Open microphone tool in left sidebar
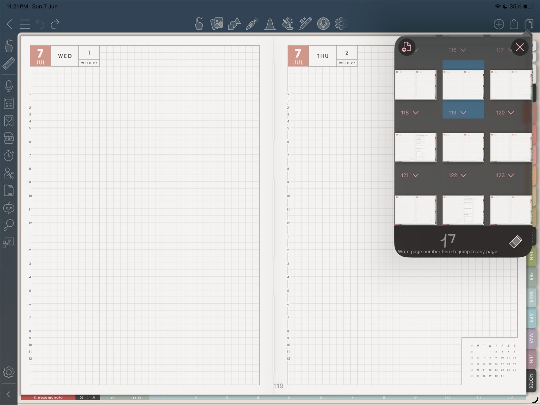Screen dimensions: 540x405 point(9,86)
